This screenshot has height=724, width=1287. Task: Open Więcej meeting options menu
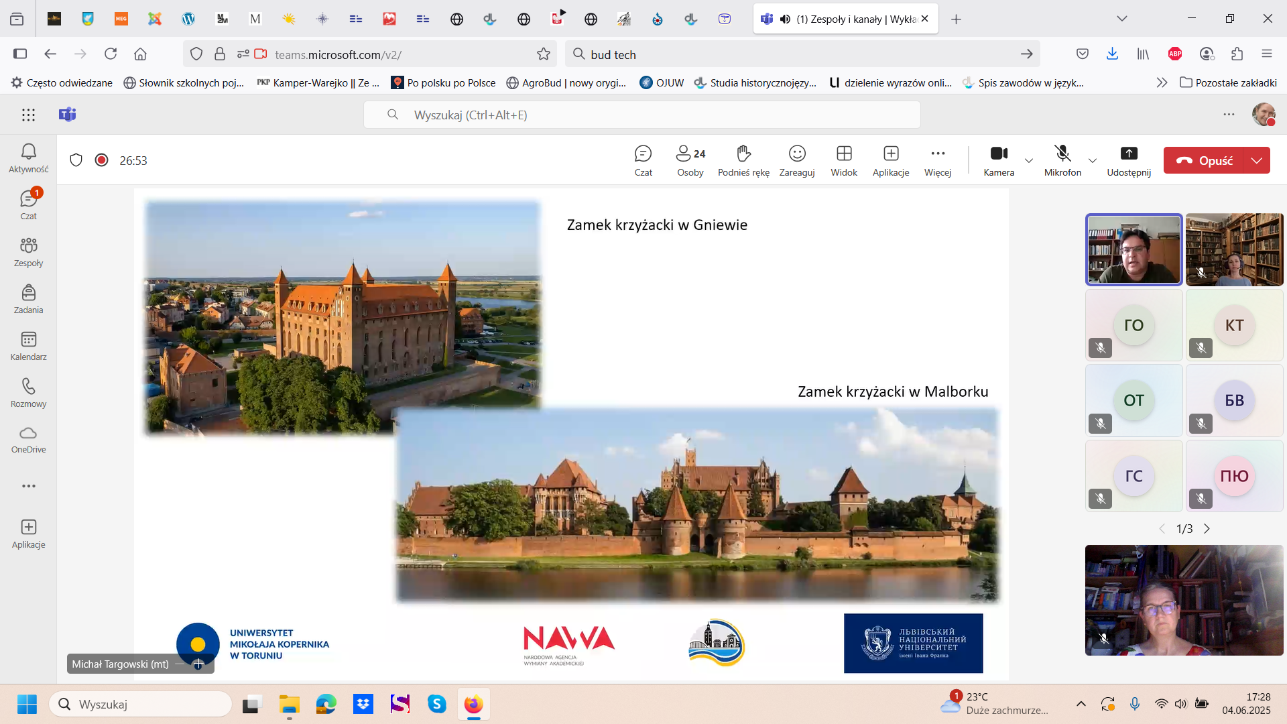[x=938, y=160]
